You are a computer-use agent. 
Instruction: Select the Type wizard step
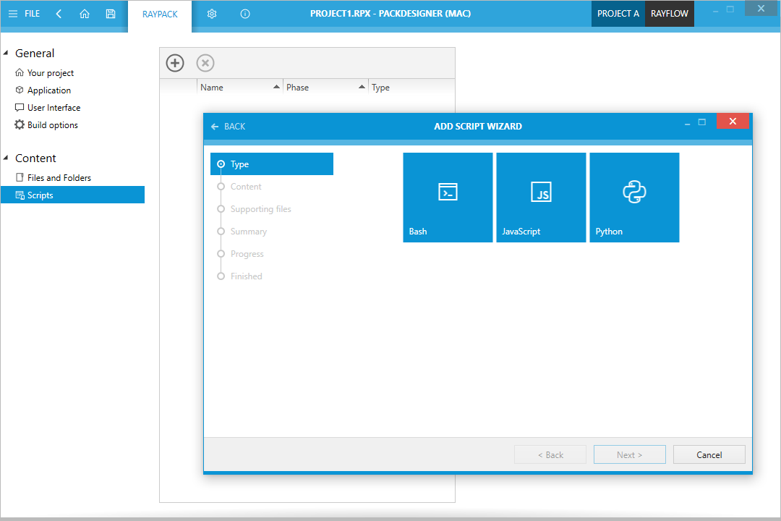click(x=272, y=164)
